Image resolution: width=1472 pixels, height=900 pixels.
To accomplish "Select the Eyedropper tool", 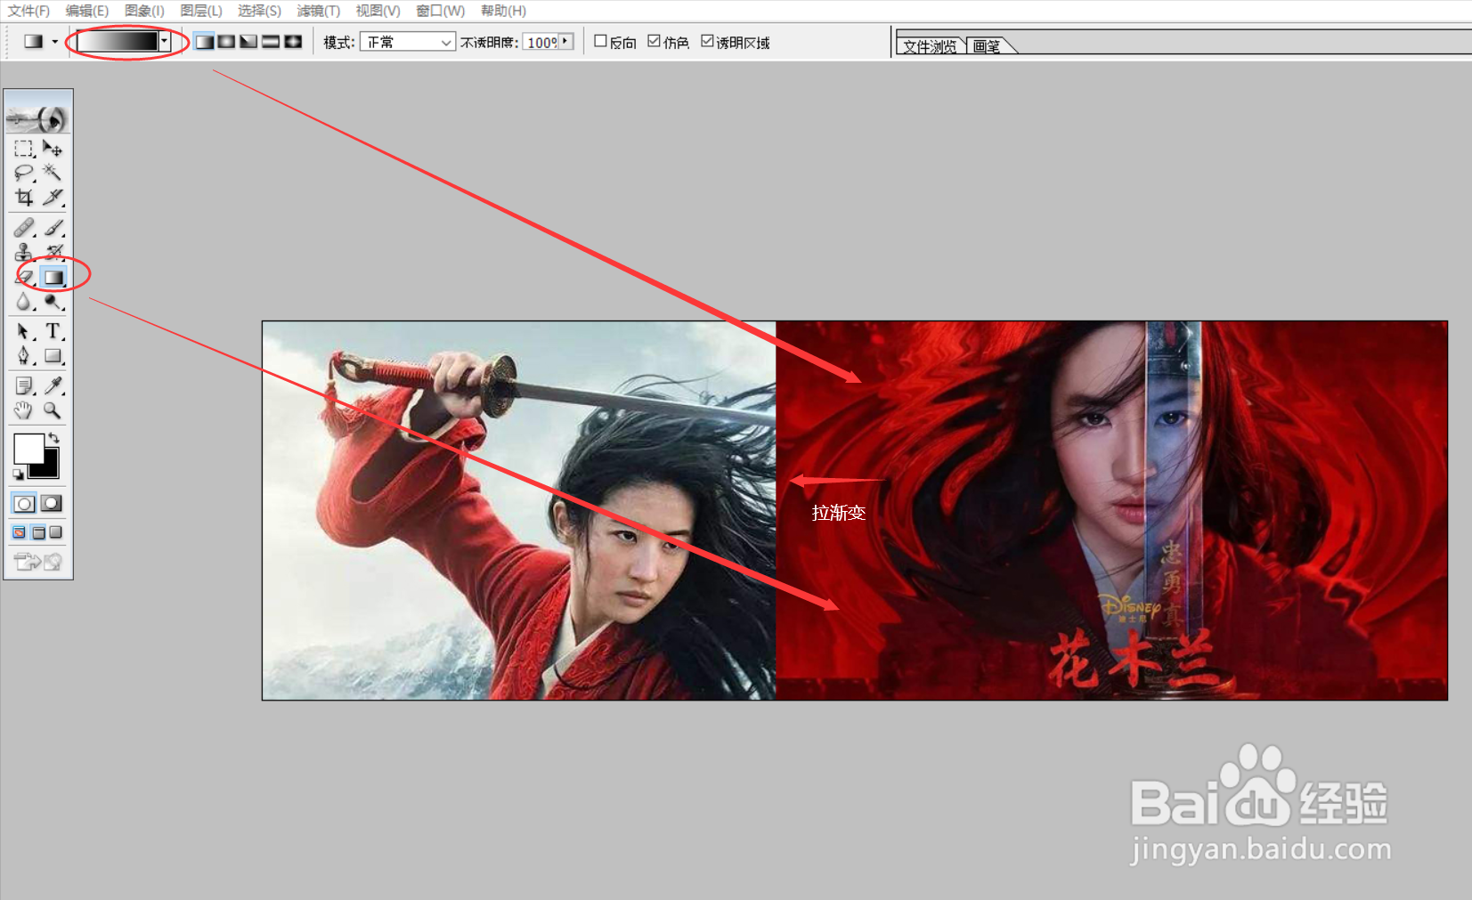I will click(53, 385).
